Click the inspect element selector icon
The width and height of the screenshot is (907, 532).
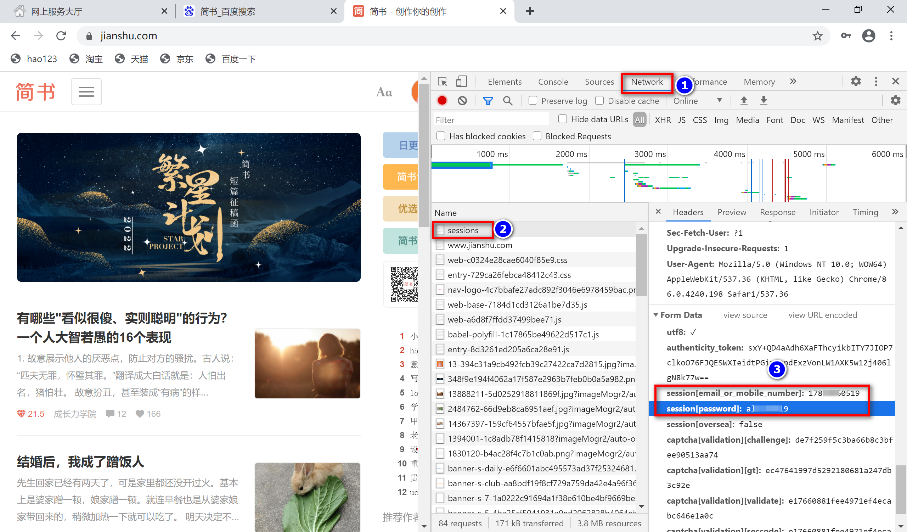click(443, 82)
